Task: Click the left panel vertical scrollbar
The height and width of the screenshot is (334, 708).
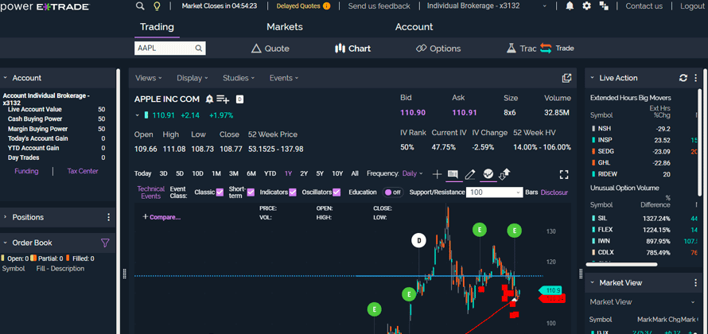Action: tap(118, 201)
